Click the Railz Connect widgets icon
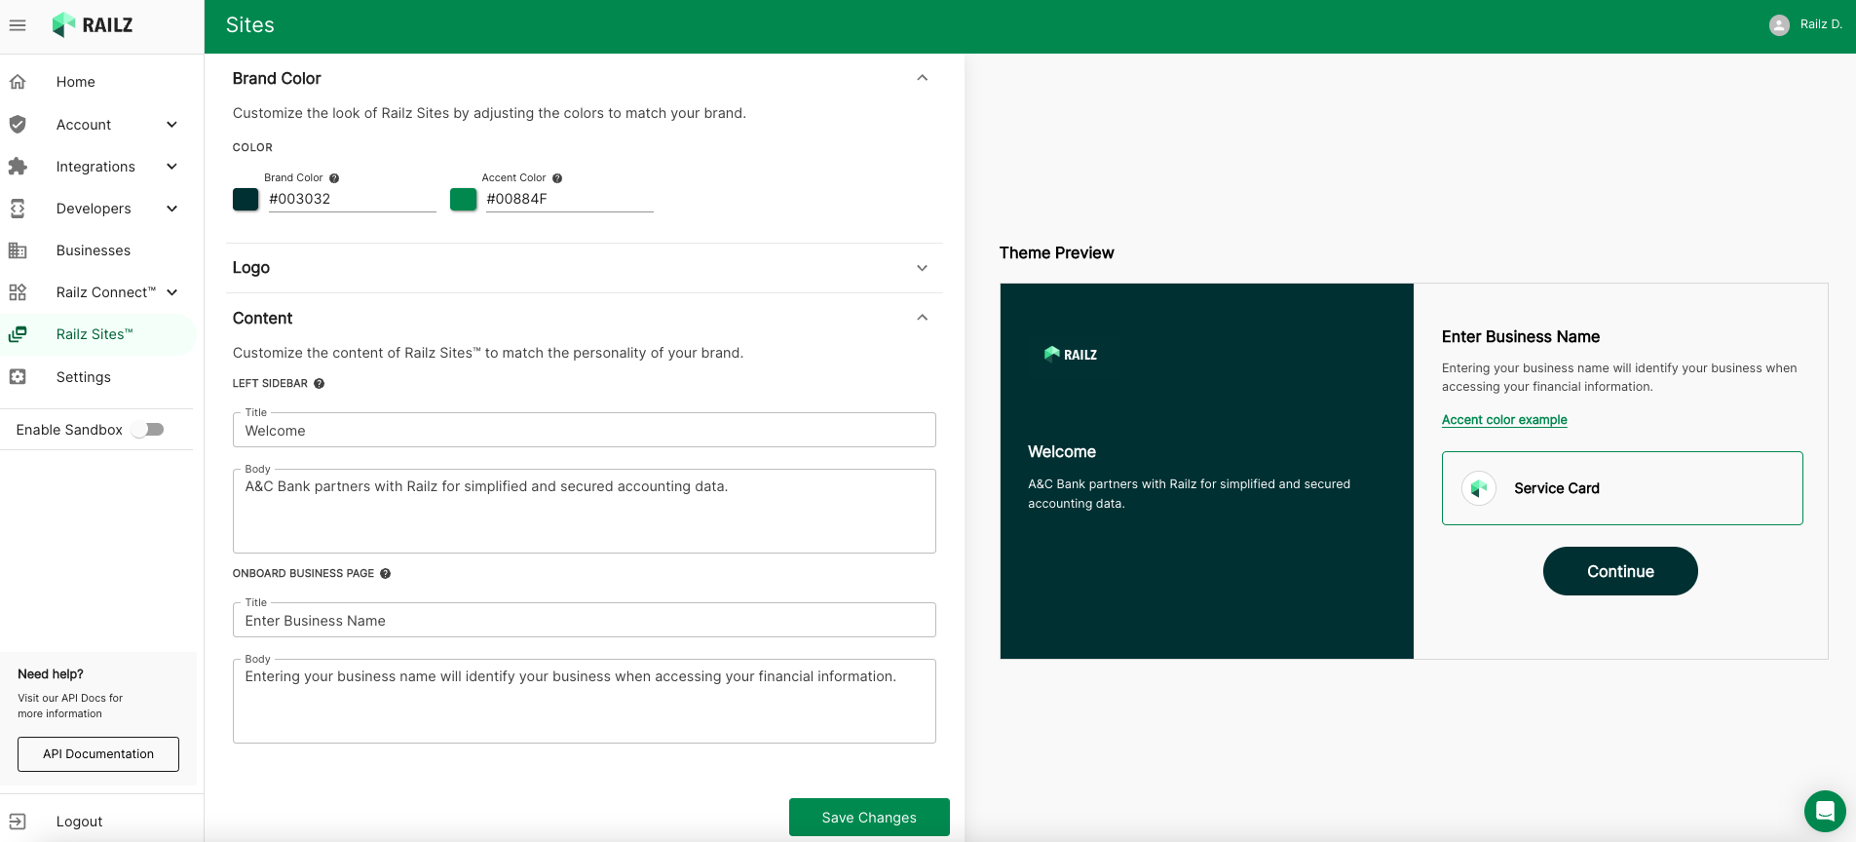1856x842 pixels. click(18, 292)
